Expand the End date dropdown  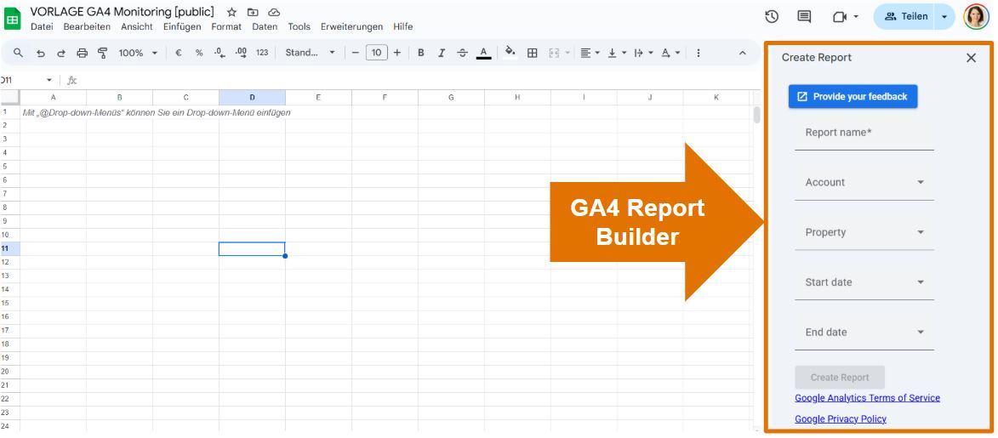tap(864, 333)
